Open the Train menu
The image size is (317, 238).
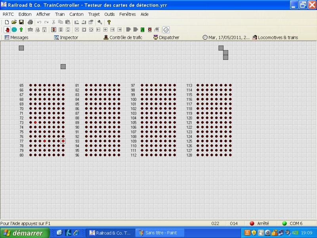point(60,14)
